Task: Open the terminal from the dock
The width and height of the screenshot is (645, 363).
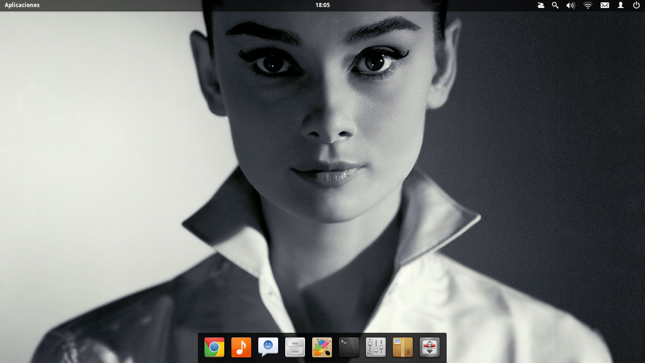Action: pyautogui.click(x=349, y=347)
